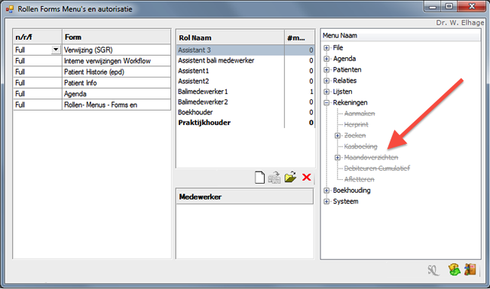Image resolution: width=490 pixels, height=289 pixels.
Task: Expand the Boekhouding tree node
Action: (326, 190)
